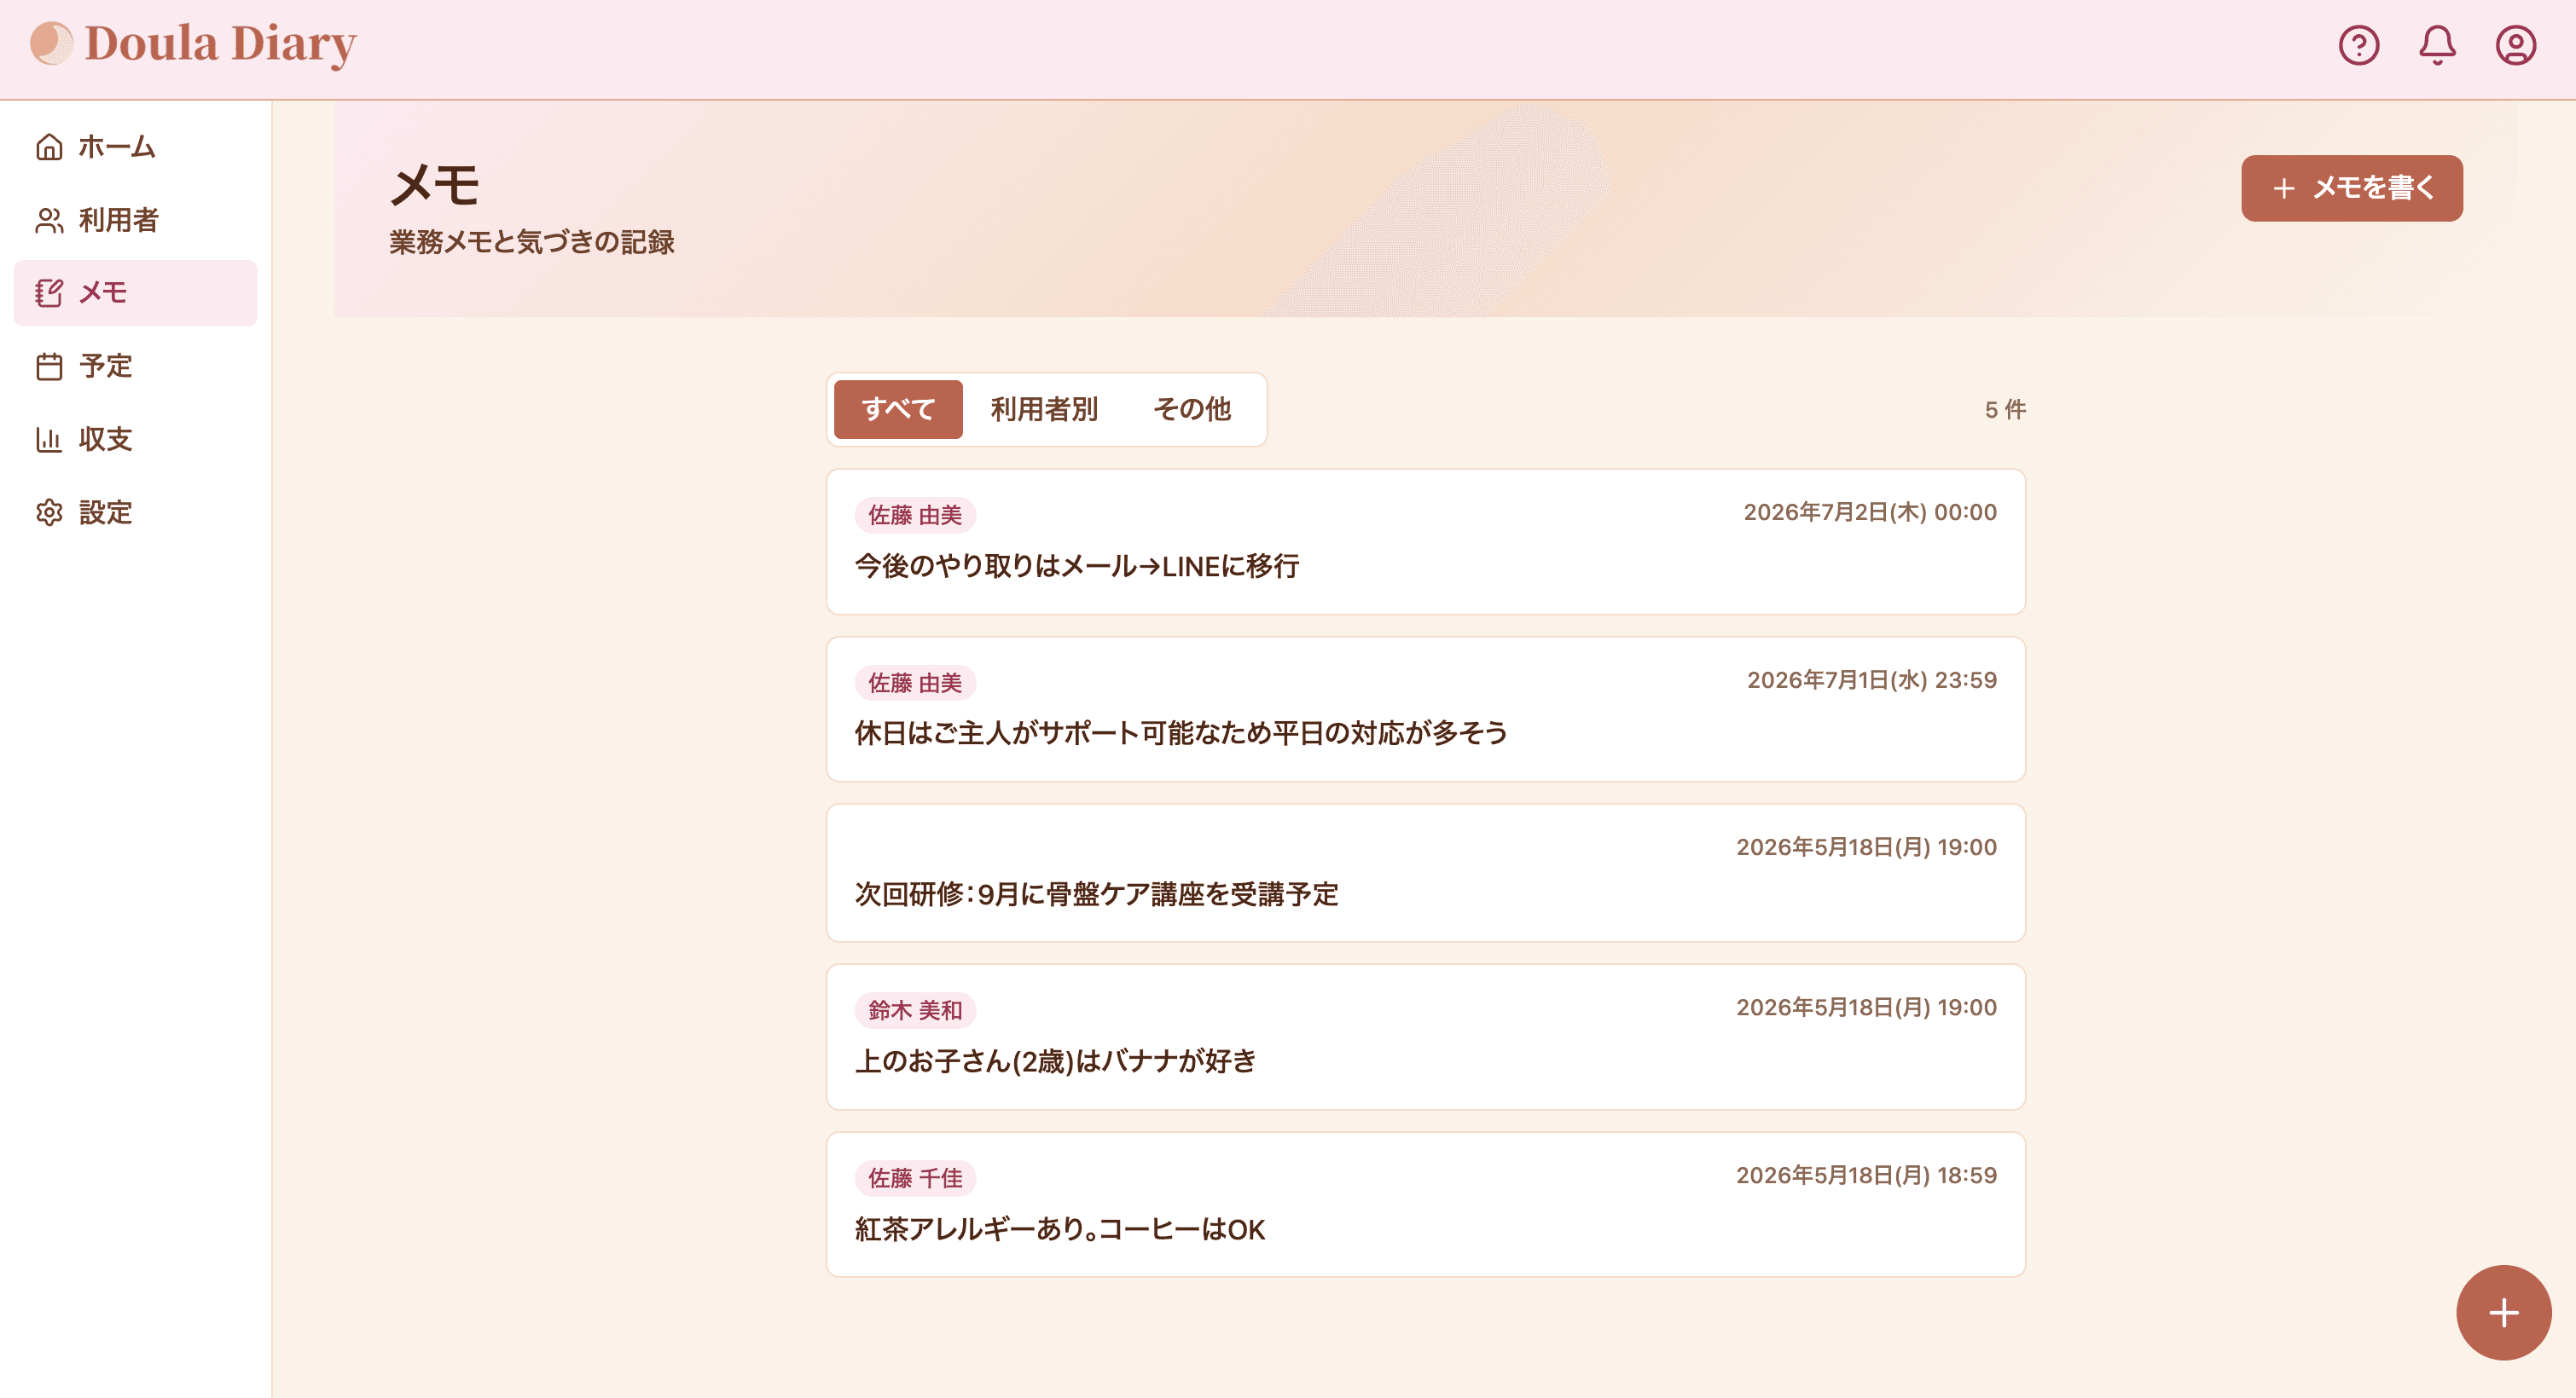The height and width of the screenshot is (1398, 2576).
Task: Click 佐藤 由美 tag on LINE memo
Action: [x=915, y=515]
